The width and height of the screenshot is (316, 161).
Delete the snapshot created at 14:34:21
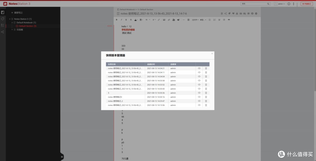206,68
